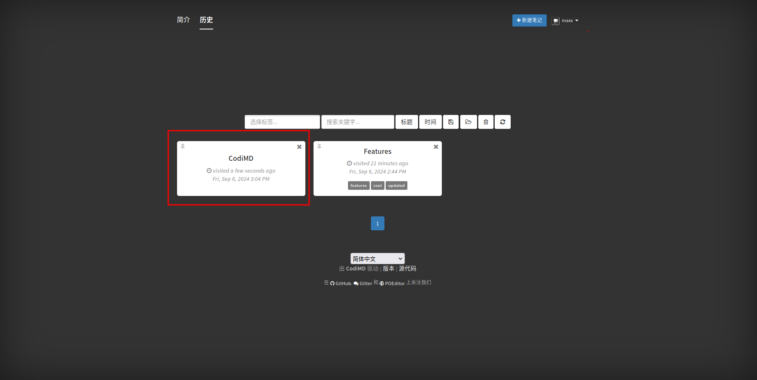Screen dimensions: 757x380
Task: Sort history by 时间 (time)
Action: pos(430,122)
